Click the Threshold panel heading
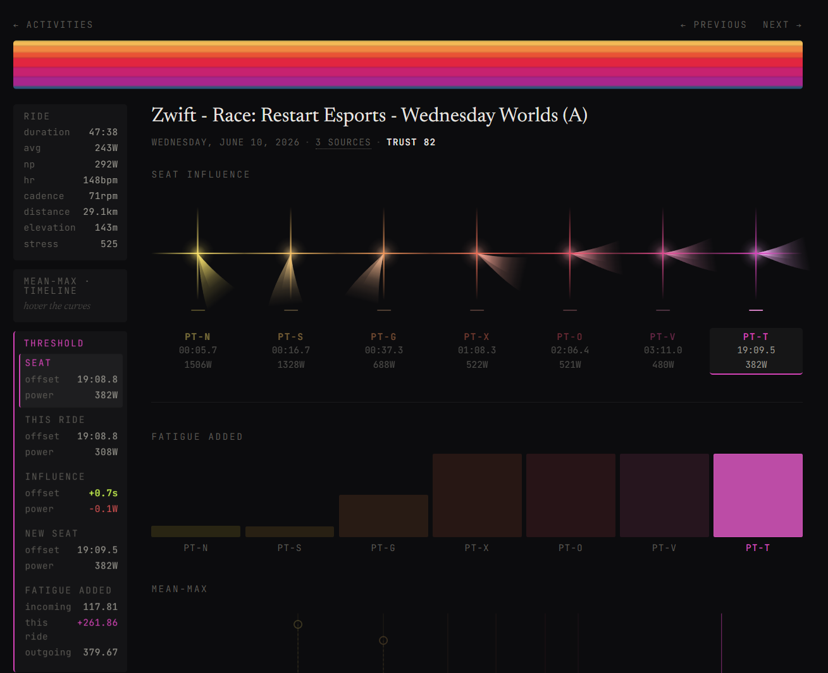This screenshot has height=673, width=828. 54,343
